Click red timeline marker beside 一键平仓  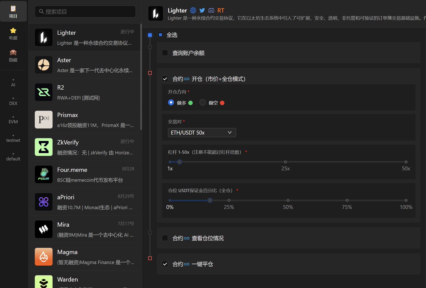click(150, 258)
